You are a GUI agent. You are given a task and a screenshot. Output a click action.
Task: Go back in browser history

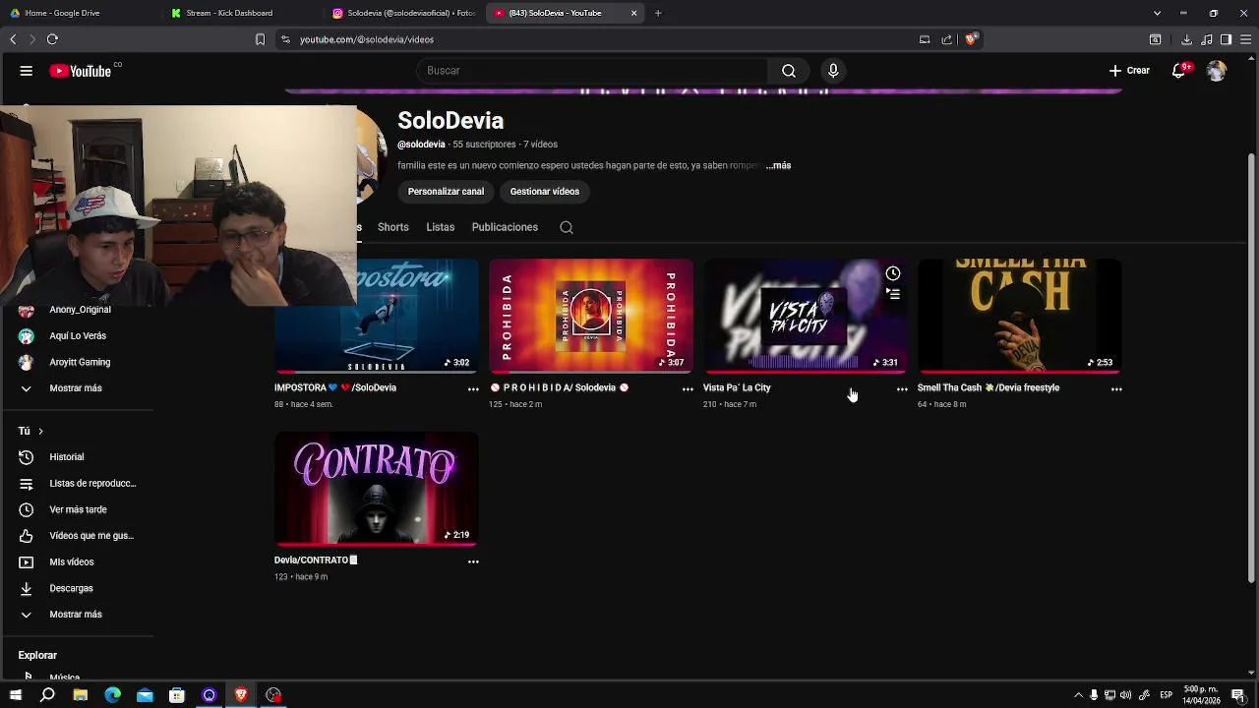pyautogui.click(x=13, y=39)
